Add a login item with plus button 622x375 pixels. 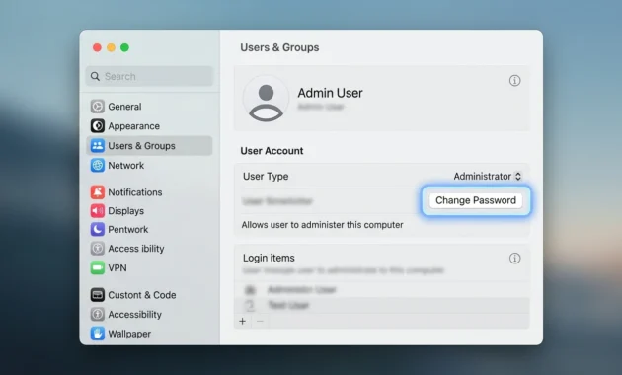[242, 321]
